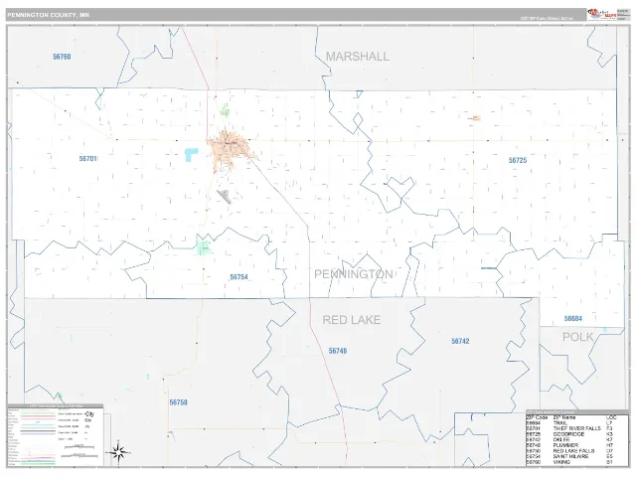The width and height of the screenshot is (636, 477).
Task: Click ZIP code label 56754 on map
Action: [238, 277]
